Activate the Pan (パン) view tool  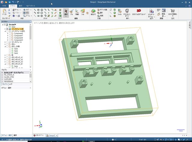26,13
